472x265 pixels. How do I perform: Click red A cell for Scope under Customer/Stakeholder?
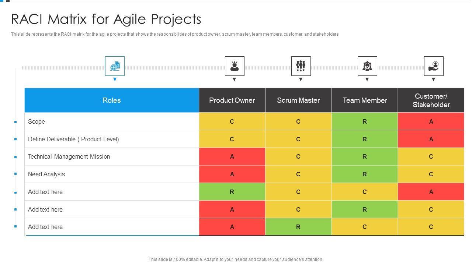tap(431, 121)
